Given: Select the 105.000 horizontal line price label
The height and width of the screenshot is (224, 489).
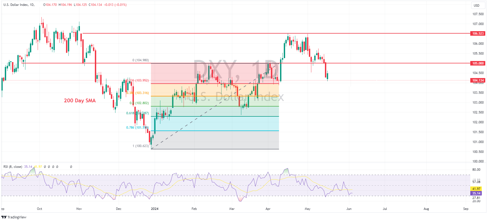Looking at the screenshot, I should tap(478, 63).
